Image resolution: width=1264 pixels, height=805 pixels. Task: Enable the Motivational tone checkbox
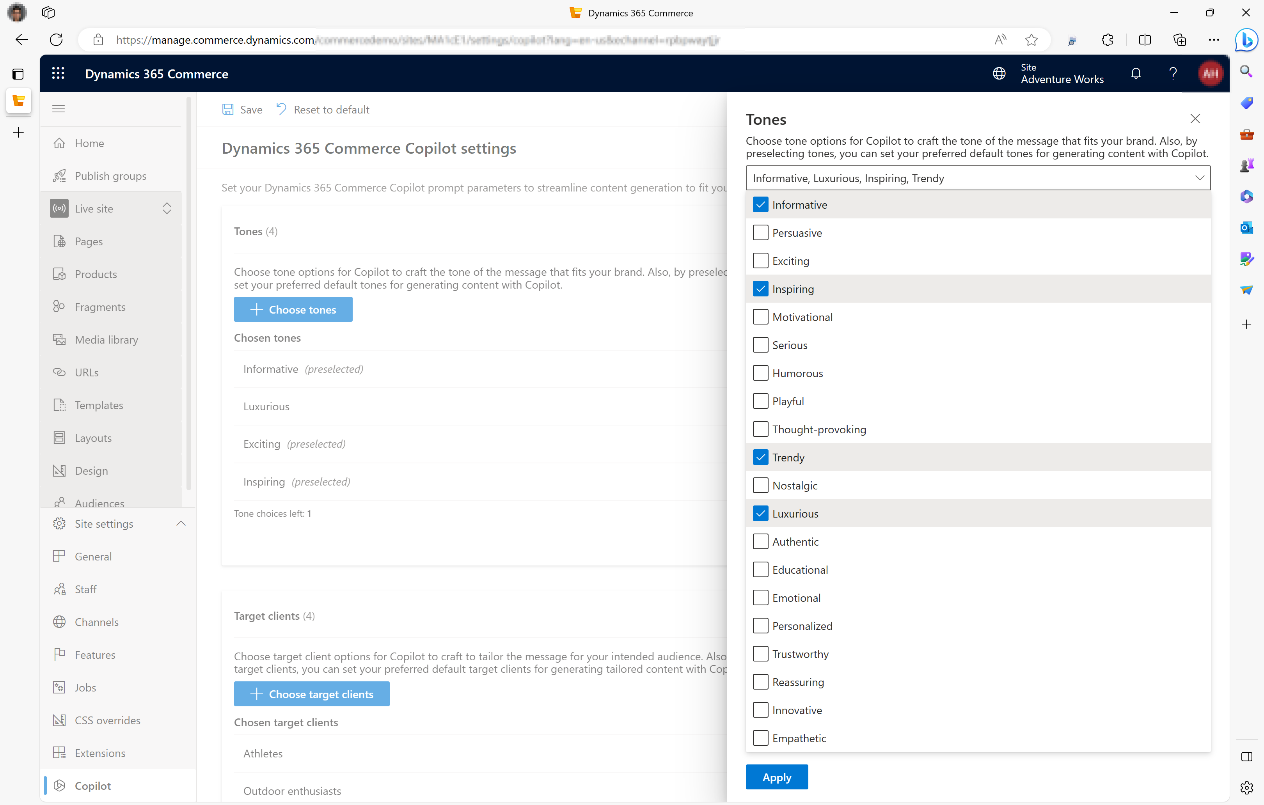click(x=760, y=317)
